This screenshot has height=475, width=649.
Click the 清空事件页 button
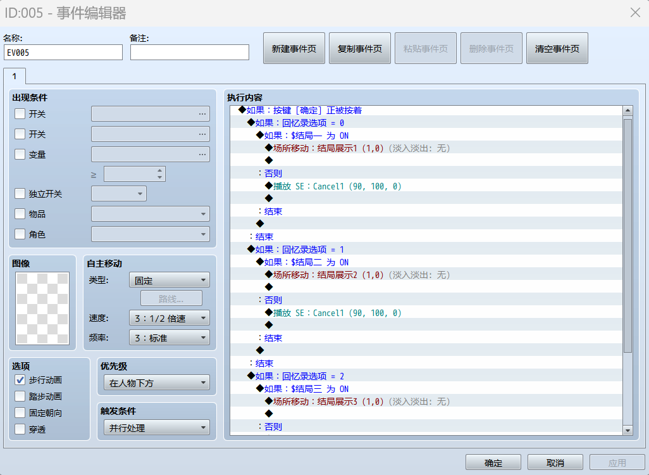pyautogui.click(x=557, y=49)
